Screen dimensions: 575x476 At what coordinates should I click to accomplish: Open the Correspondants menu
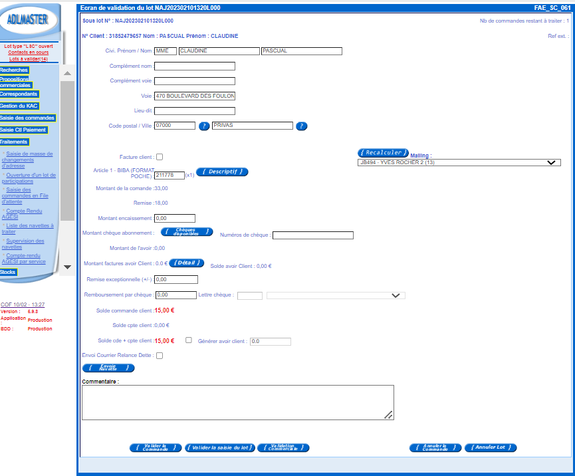tap(19, 94)
